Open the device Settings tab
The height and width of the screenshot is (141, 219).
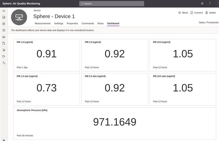coord(59,23)
